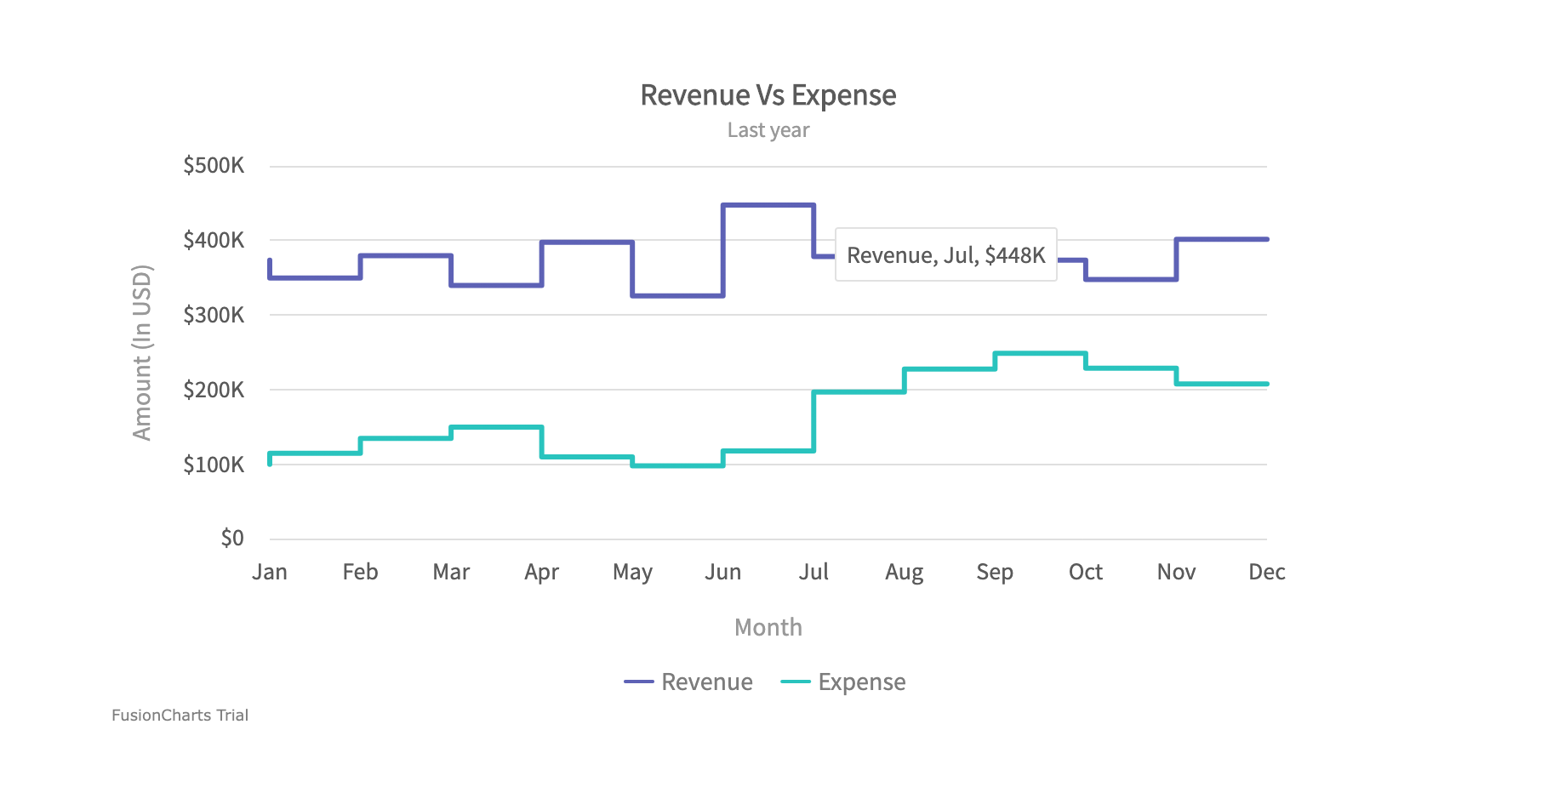Click the 'Revenue, Jul, $448K' tooltip
The height and width of the screenshot is (810, 1547).
click(945, 255)
